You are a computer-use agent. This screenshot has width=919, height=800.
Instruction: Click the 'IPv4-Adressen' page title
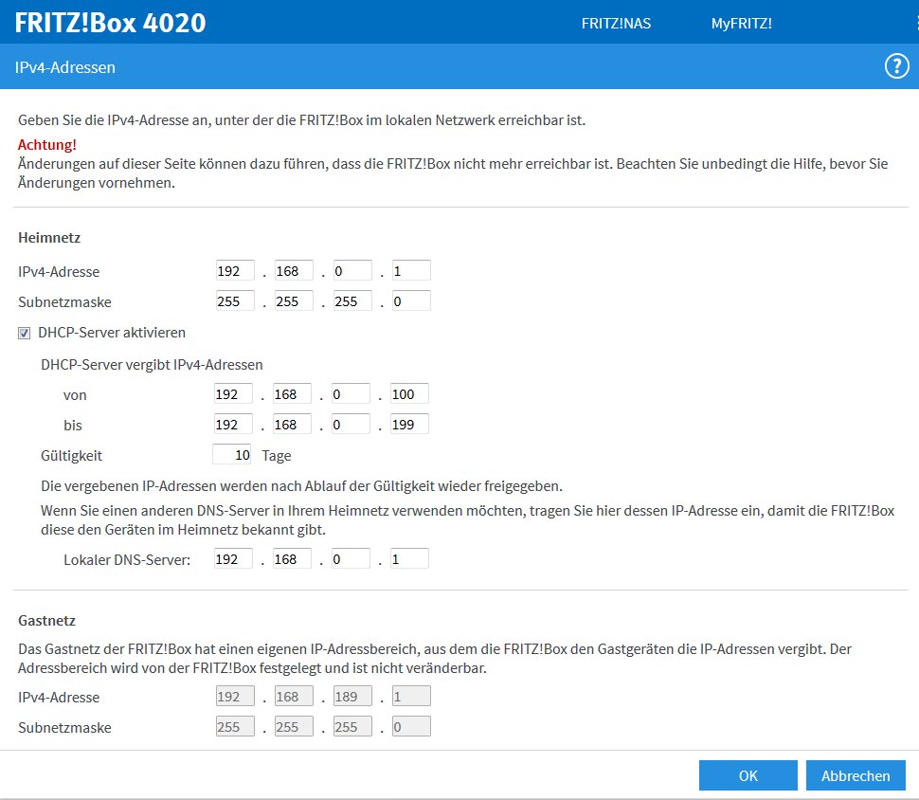click(x=65, y=67)
